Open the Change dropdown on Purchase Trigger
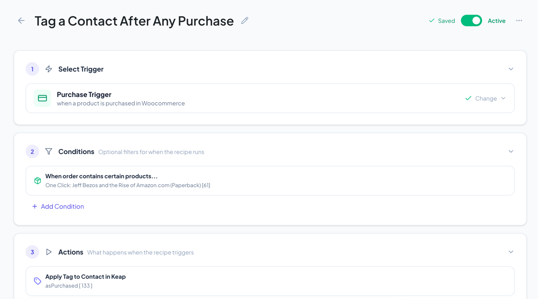The image size is (538, 299). (486, 98)
